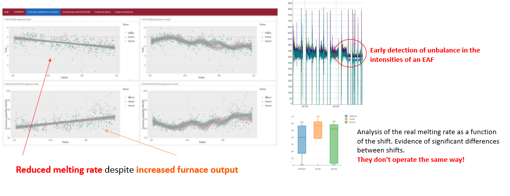This screenshot has width=510, height=196.
Task: Toggle Turno1 in Consumo Específico non-linear chart legend
Action: tap(266, 97)
